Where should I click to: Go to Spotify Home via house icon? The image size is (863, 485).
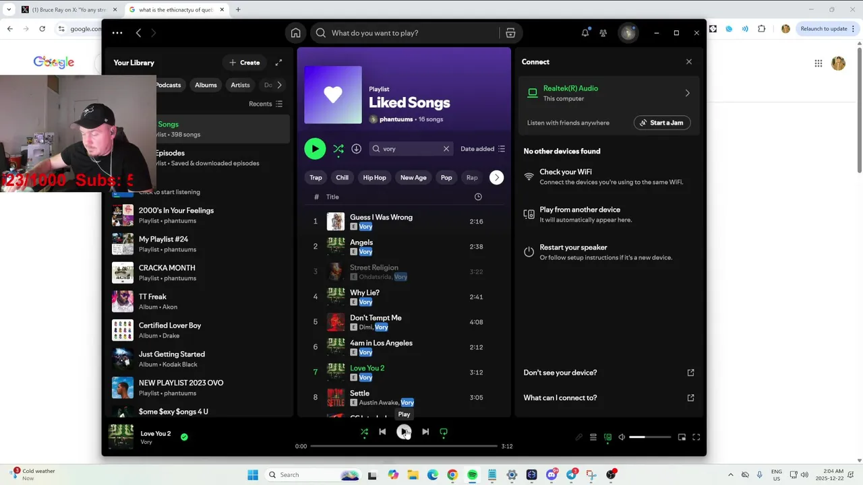[295, 33]
